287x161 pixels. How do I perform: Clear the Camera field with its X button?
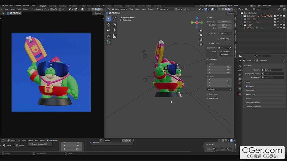tap(283, 70)
